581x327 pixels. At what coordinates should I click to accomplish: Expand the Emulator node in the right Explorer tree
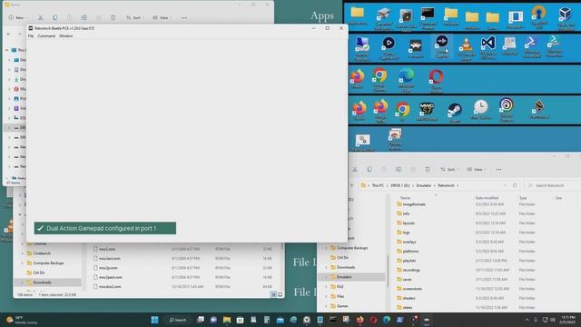(326, 277)
